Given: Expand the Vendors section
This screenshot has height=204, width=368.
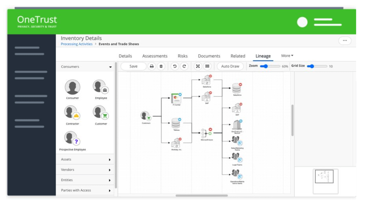Looking at the screenshot, I should (x=110, y=170).
